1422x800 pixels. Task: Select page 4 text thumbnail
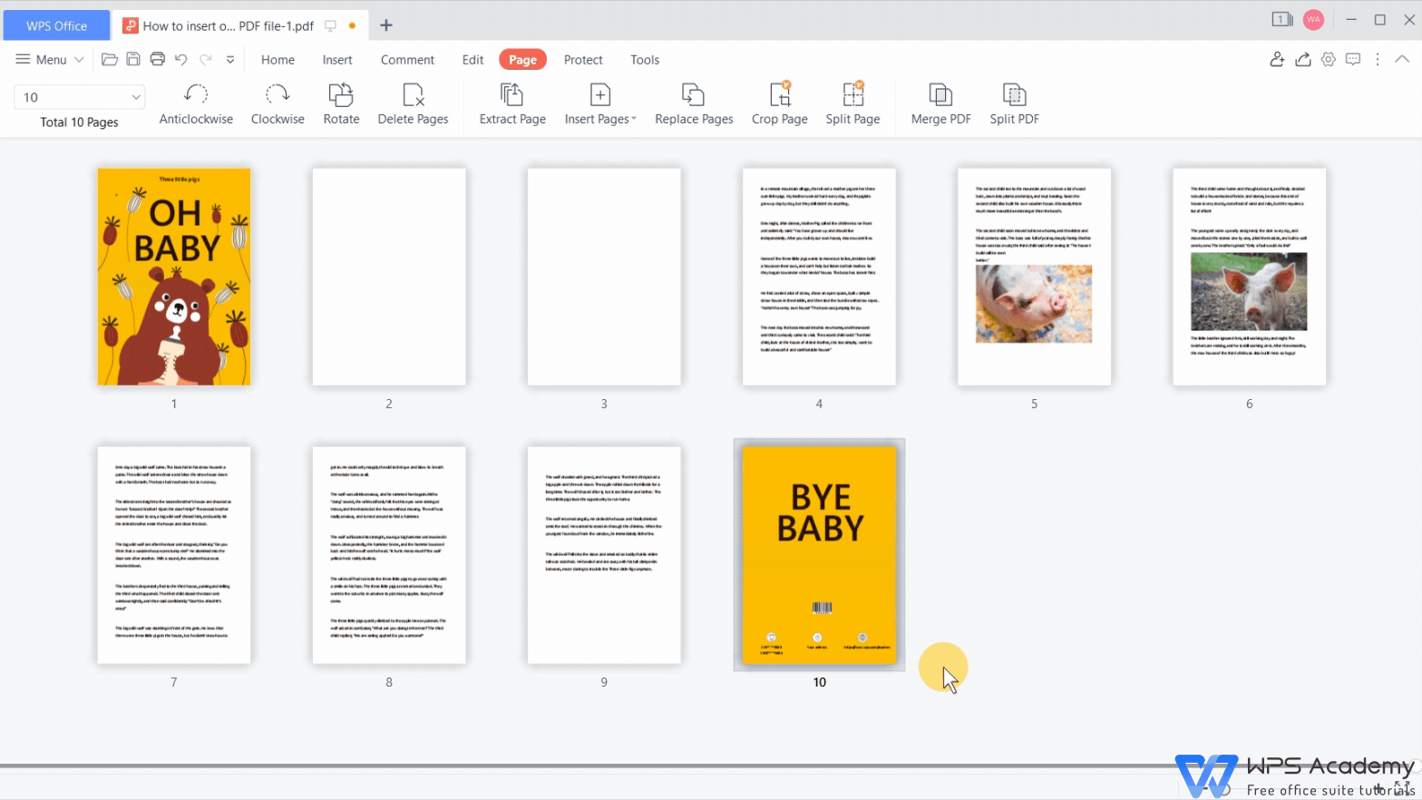tap(819, 277)
